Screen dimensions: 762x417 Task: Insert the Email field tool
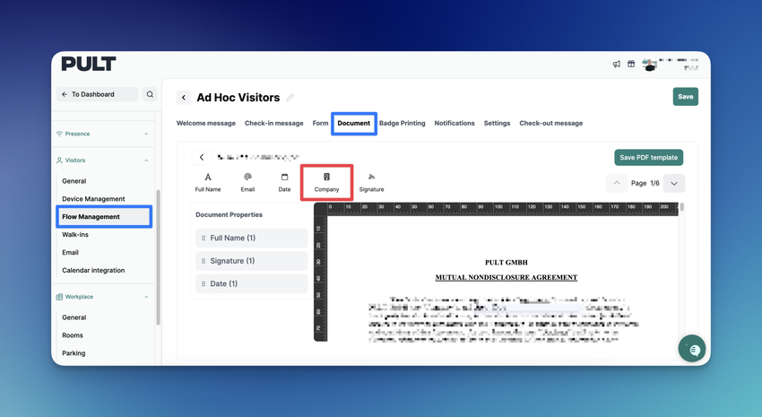247,182
